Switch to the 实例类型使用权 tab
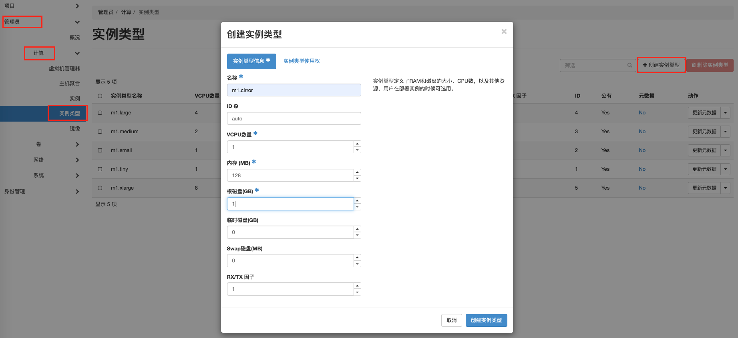This screenshot has width=738, height=338. pos(302,61)
